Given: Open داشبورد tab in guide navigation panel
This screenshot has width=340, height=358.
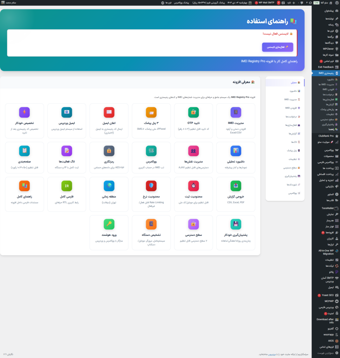Looking at the screenshot, I should (285, 91).
